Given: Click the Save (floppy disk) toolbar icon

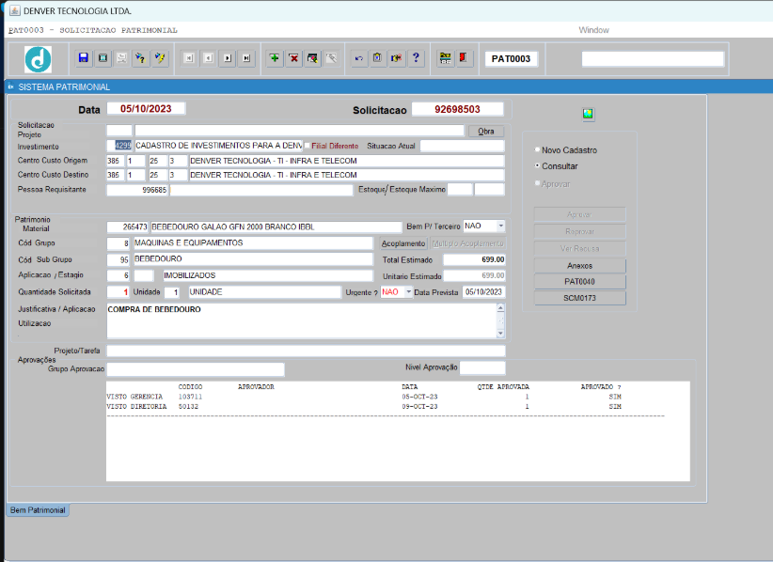Looking at the screenshot, I should [x=84, y=58].
